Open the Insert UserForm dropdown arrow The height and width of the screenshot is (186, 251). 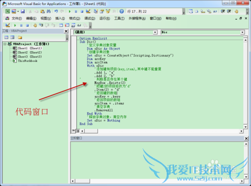coord(18,11)
